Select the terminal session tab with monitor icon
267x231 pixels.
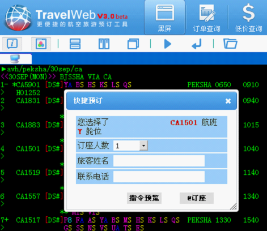tap(16, 59)
